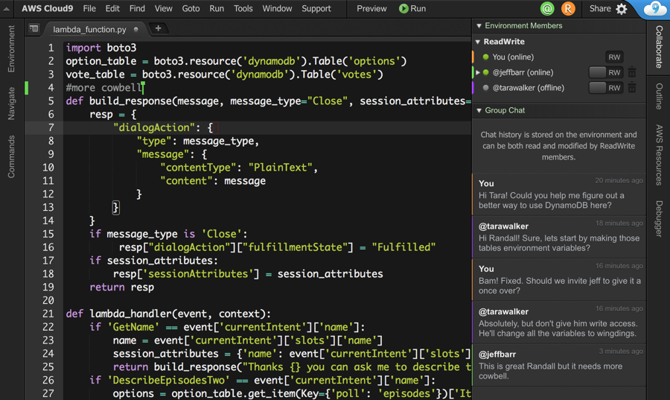This screenshot has height=400, width=670.
Task: Open preferences with the gear icon
Action: (622, 9)
